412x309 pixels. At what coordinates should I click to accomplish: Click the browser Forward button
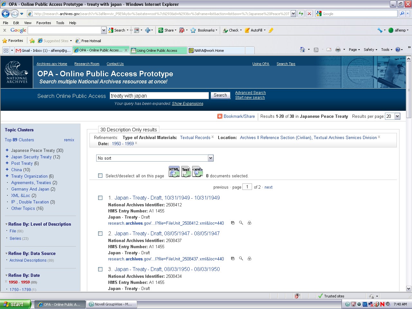click(14, 14)
